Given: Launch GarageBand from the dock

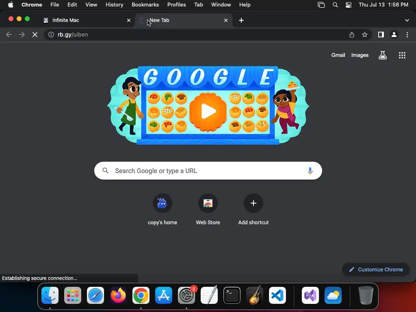Looking at the screenshot, I should (255, 295).
